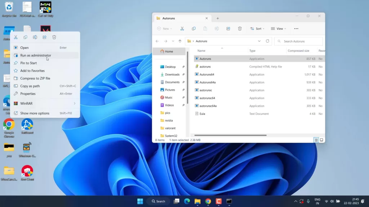Open the Sort dropdown menu
Image resolution: width=369 pixels, height=207 pixels.
coord(257,29)
